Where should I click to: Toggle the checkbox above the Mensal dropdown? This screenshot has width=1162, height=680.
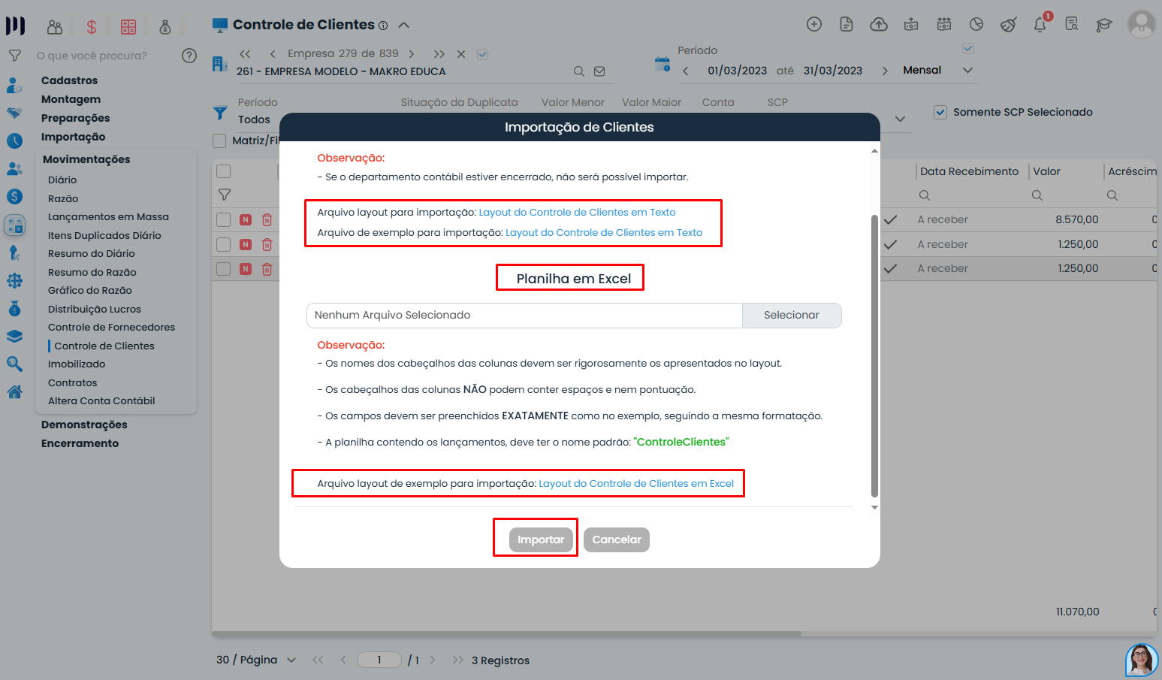coord(968,48)
